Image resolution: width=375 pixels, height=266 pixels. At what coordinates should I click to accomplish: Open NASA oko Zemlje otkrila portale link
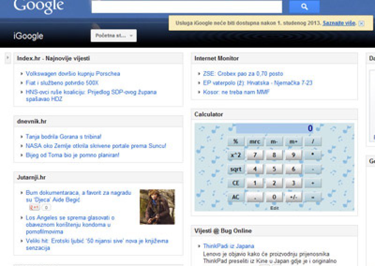(x=96, y=146)
